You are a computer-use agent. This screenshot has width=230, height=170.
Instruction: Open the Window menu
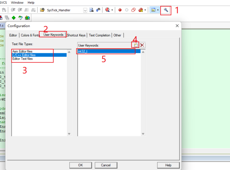tap(17, 2)
